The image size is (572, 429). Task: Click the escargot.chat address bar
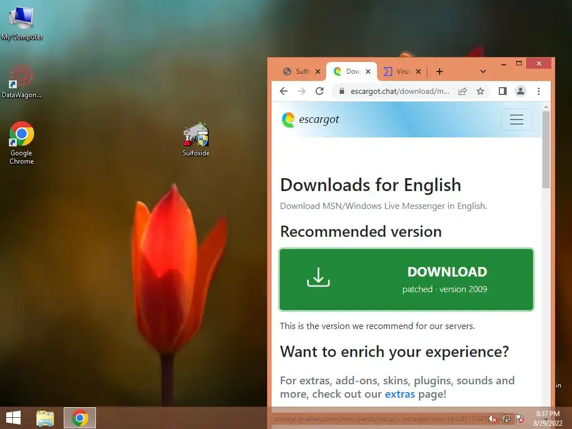[400, 91]
